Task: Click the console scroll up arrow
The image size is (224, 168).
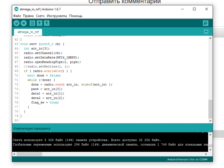Action: [x=210, y=135]
